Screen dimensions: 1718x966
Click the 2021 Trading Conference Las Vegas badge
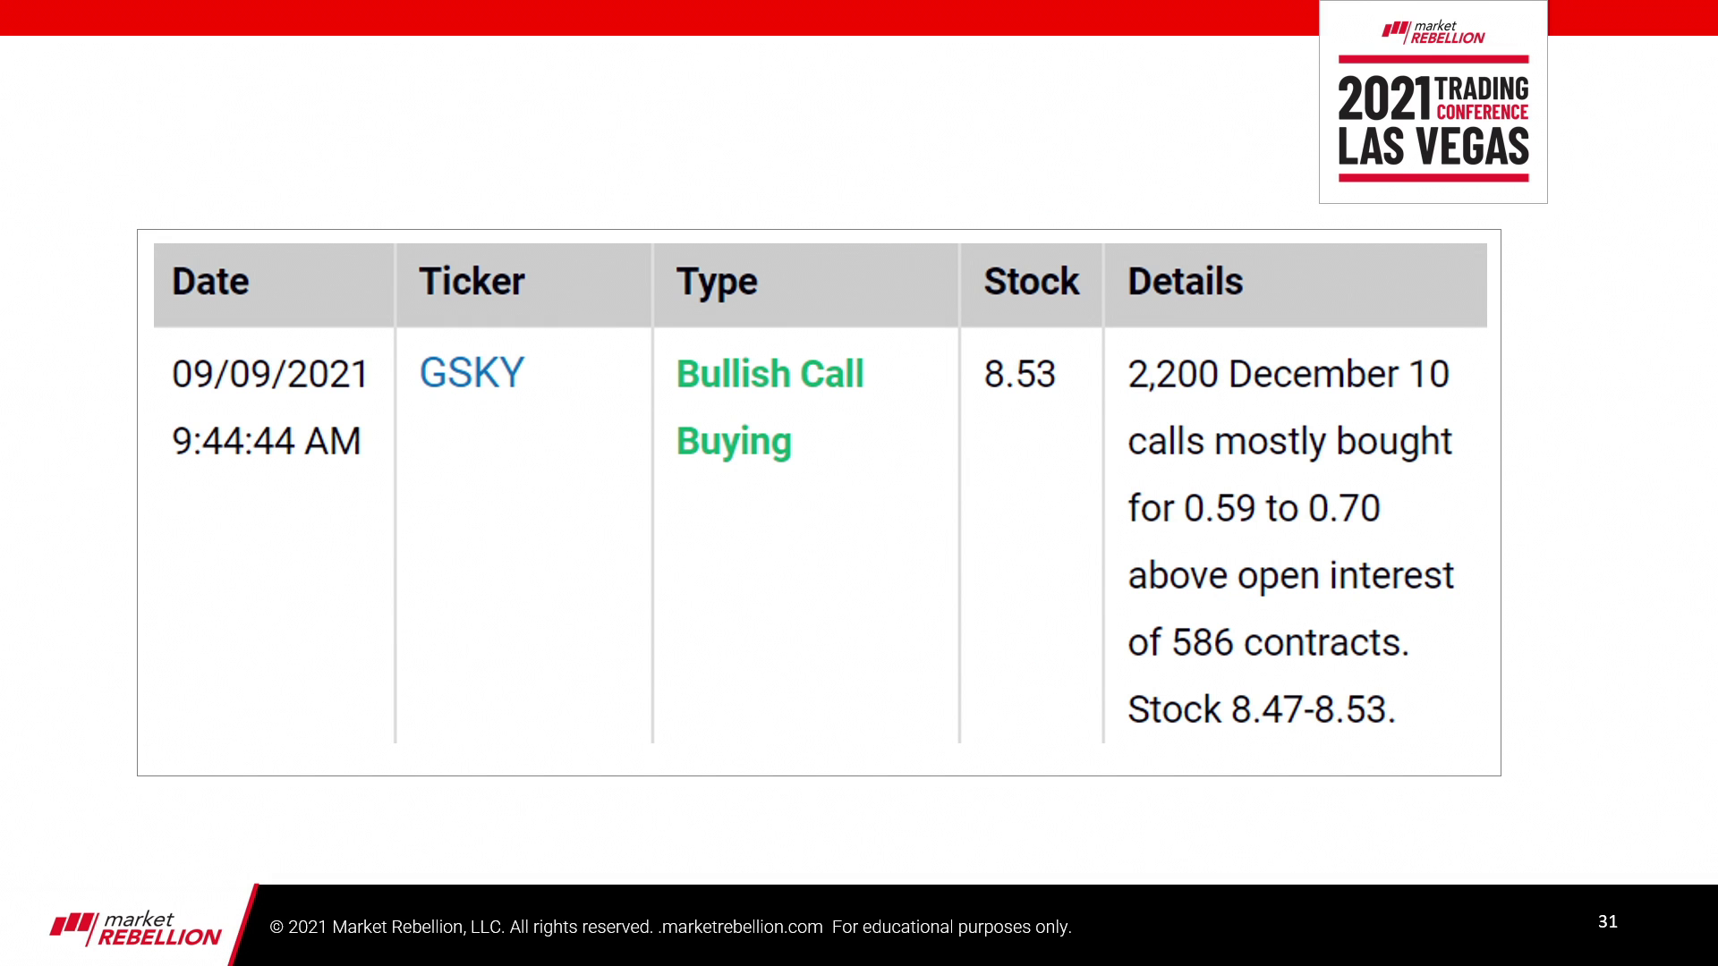1433,121
